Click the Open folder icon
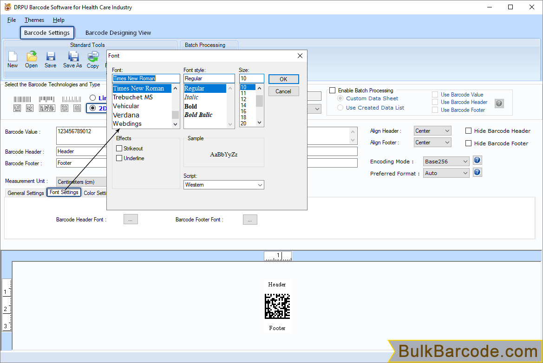Screen dimensions: 543x363 [32, 57]
